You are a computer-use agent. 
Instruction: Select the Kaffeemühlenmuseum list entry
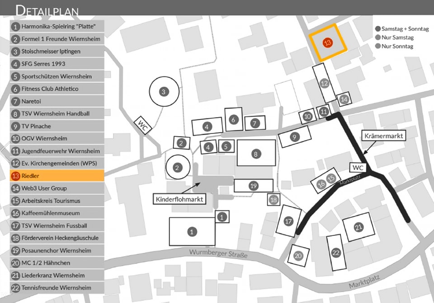click(x=56, y=213)
